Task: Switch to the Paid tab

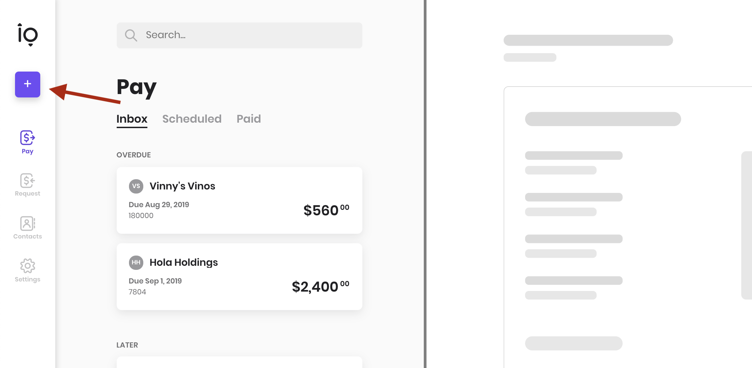Action: [x=249, y=119]
